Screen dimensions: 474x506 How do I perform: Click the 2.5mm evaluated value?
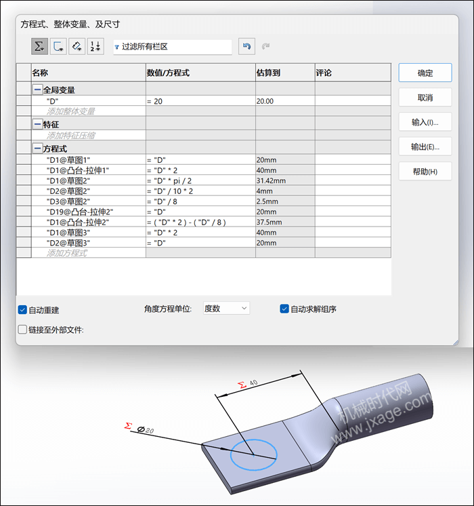(x=285, y=201)
